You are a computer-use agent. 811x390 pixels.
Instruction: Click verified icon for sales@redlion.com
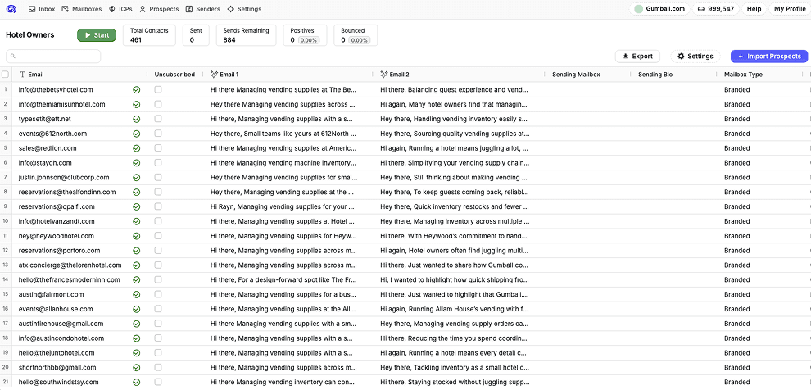[137, 148]
